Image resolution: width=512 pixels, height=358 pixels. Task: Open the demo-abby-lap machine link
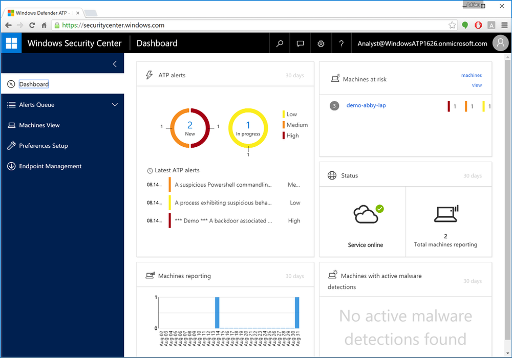pyautogui.click(x=366, y=105)
